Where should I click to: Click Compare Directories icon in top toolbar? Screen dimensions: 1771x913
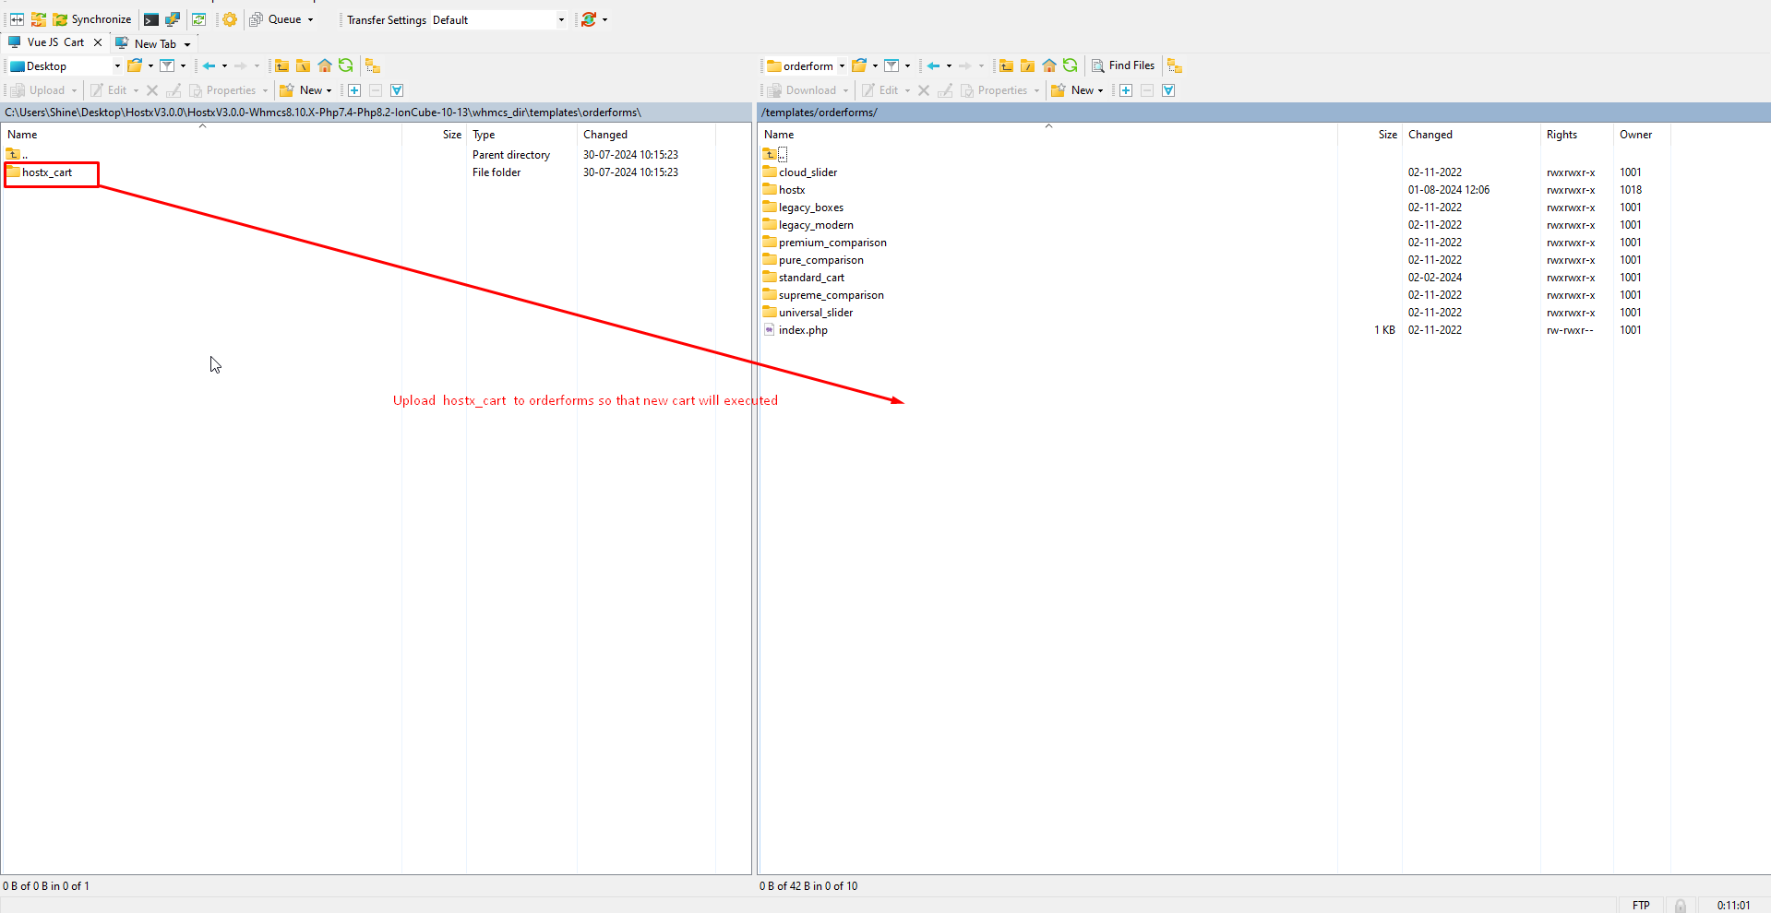coord(17,19)
